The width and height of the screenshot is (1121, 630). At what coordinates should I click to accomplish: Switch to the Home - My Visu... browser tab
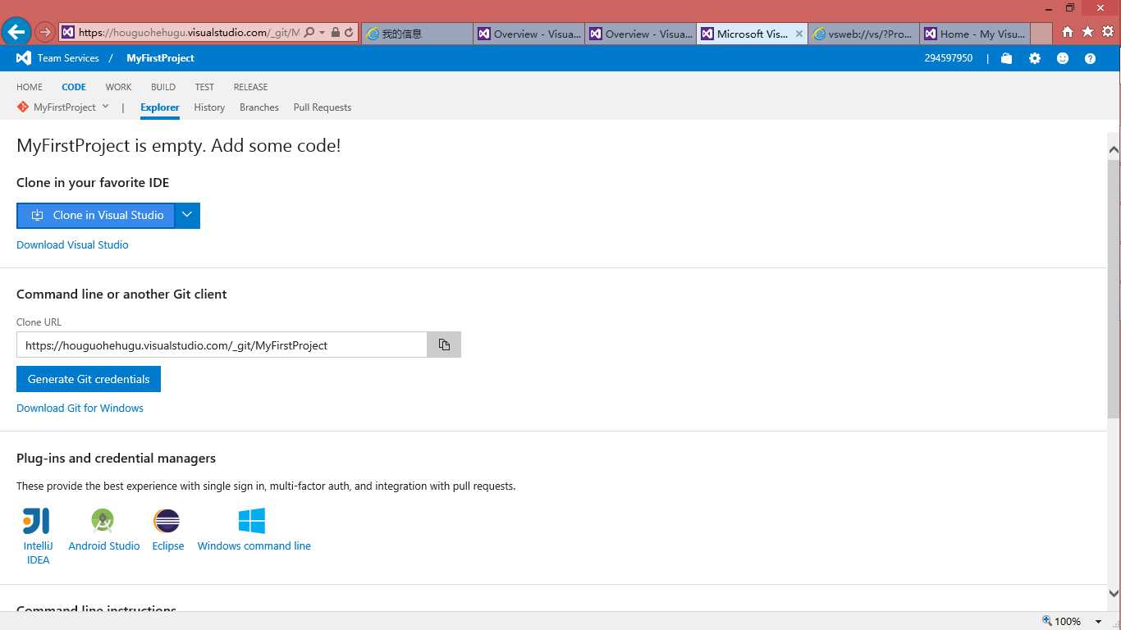974,34
